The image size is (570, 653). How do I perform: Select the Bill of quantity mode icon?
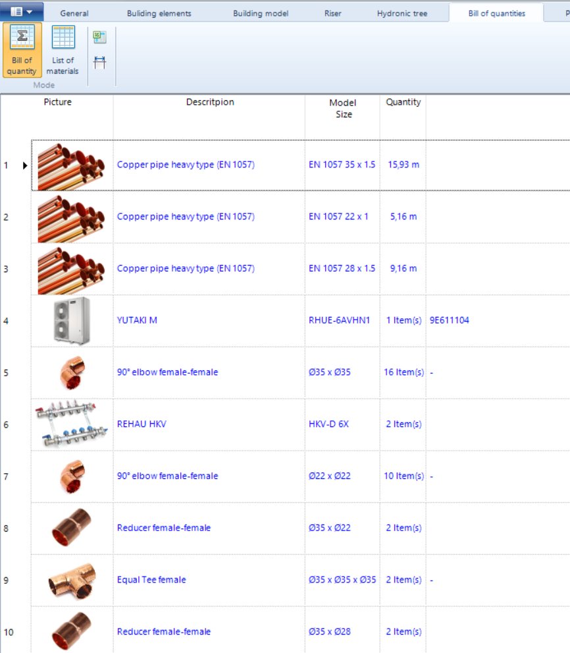point(22,49)
